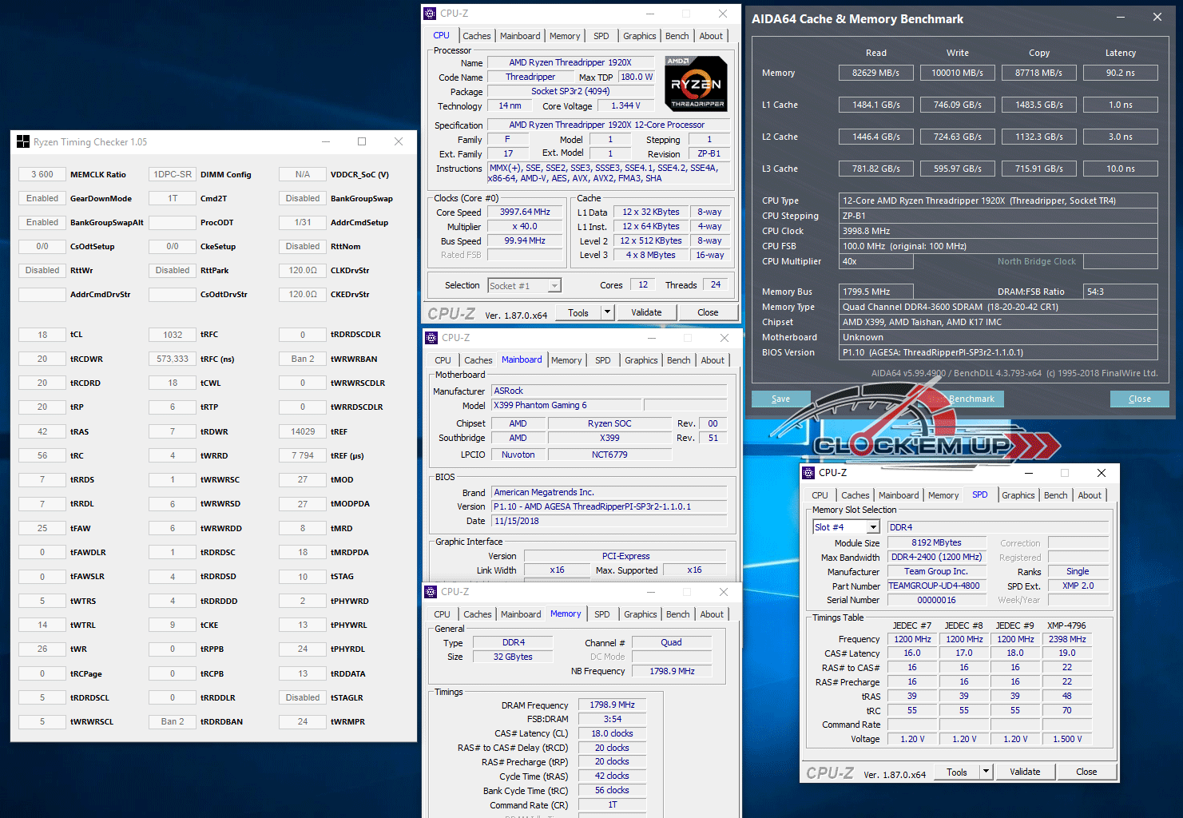
Task: Minimize the Ryzen Timing Checker window
Action: point(326,142)
